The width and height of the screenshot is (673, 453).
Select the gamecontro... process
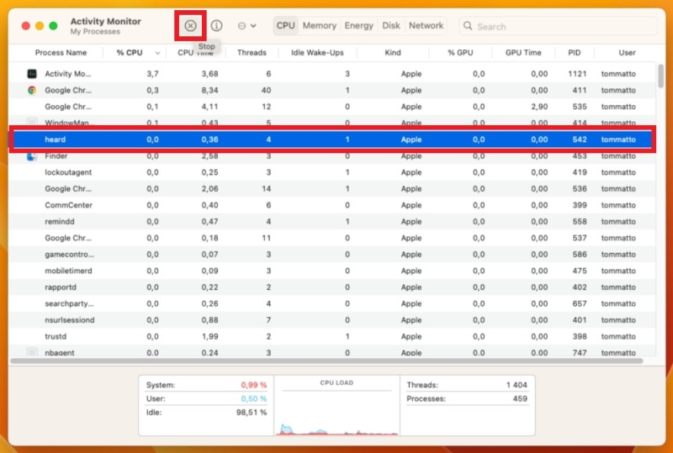point(332,255)
